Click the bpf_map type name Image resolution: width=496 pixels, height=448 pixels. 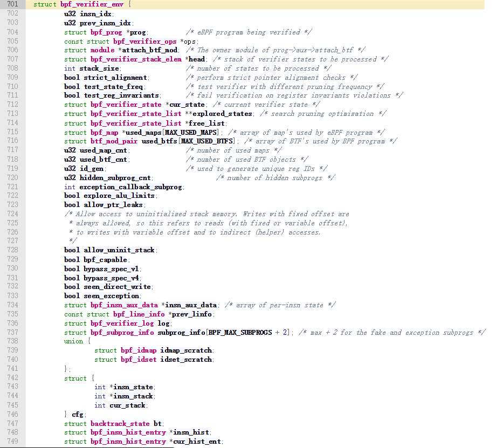pyautogui.click(x=104, y=133)
